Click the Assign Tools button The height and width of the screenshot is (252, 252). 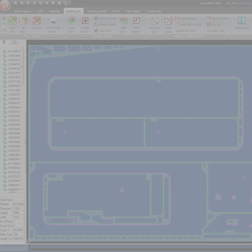pos(105,25)
